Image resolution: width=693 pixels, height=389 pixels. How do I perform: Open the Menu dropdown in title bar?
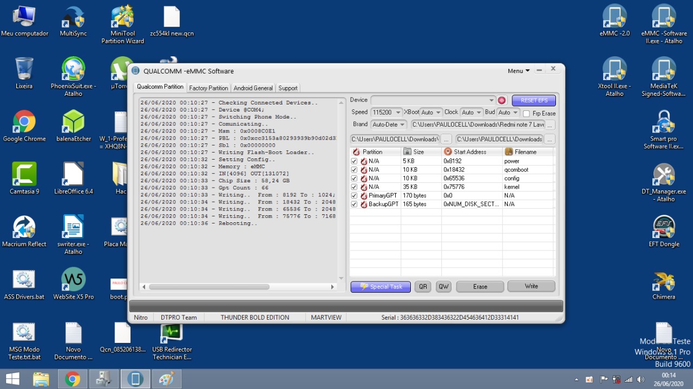pos(519,71)
